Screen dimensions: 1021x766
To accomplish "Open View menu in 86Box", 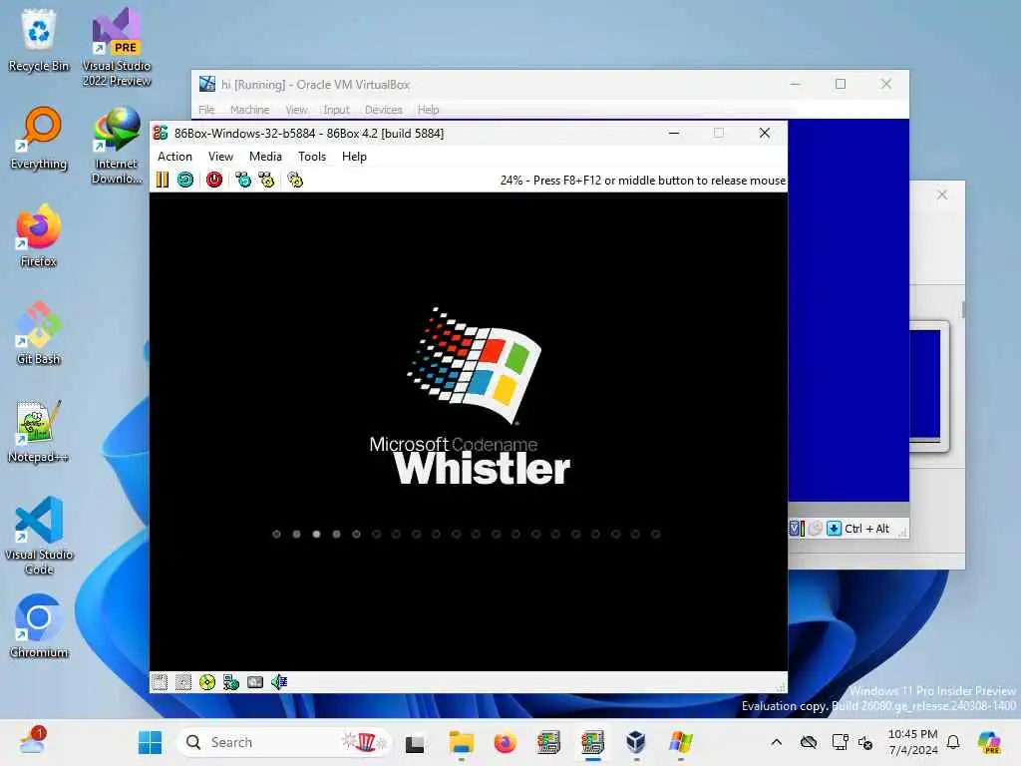I will coord(220,157).
